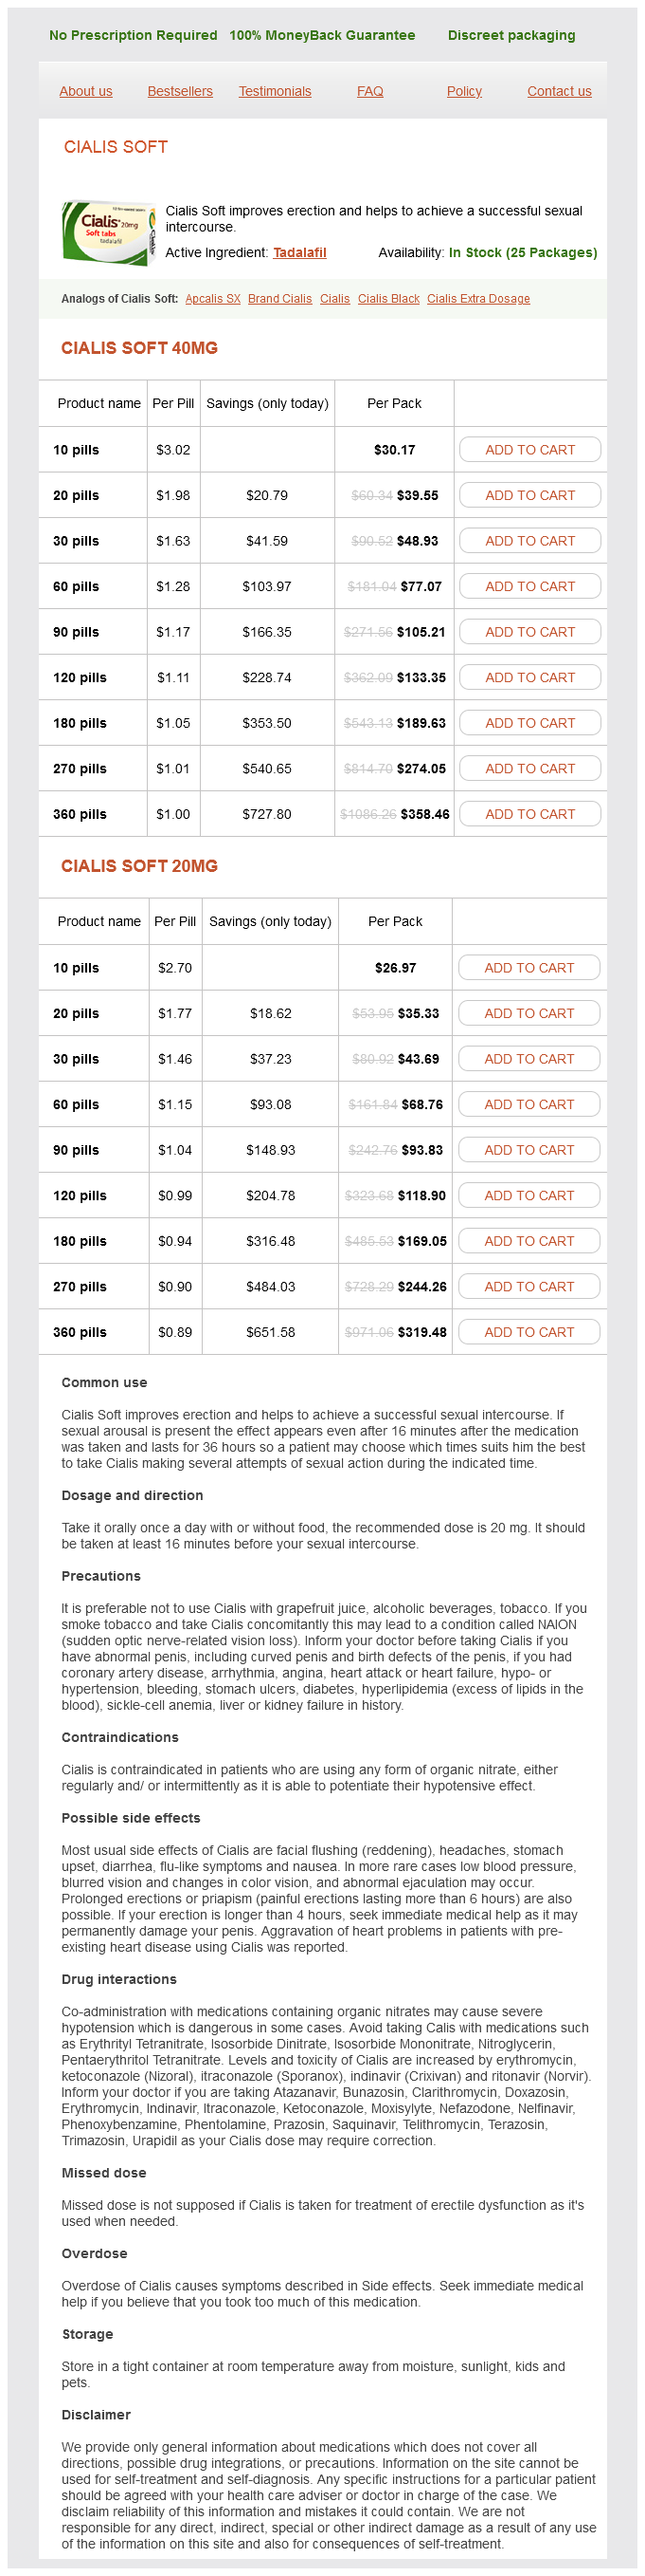Image resolution: width=645 pixels, height=2576 pixels.
Task: Open the Apcalis SX analog link
Action: tap(213, 299)
